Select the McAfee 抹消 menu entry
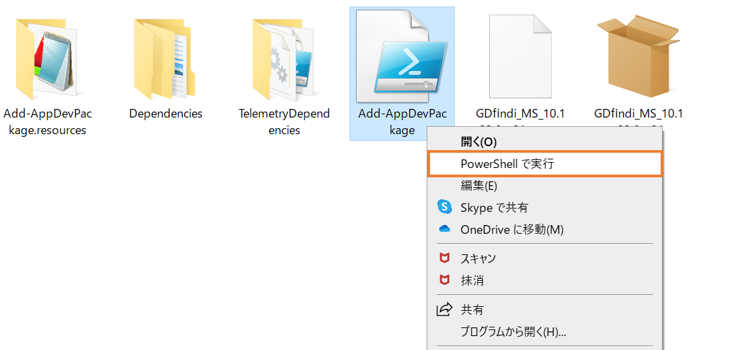Screen dimensions: 755x350 (472, 280)
